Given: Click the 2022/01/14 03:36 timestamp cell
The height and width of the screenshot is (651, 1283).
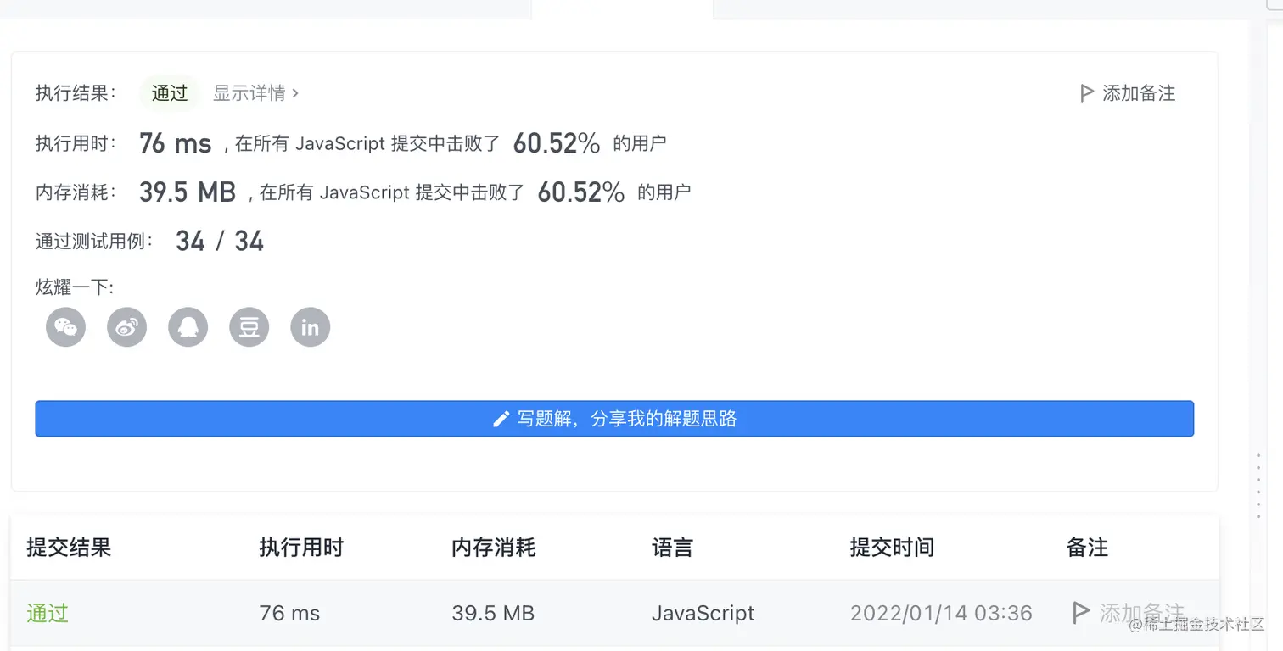Looking at the screenshot, I should tap(941, 613).
